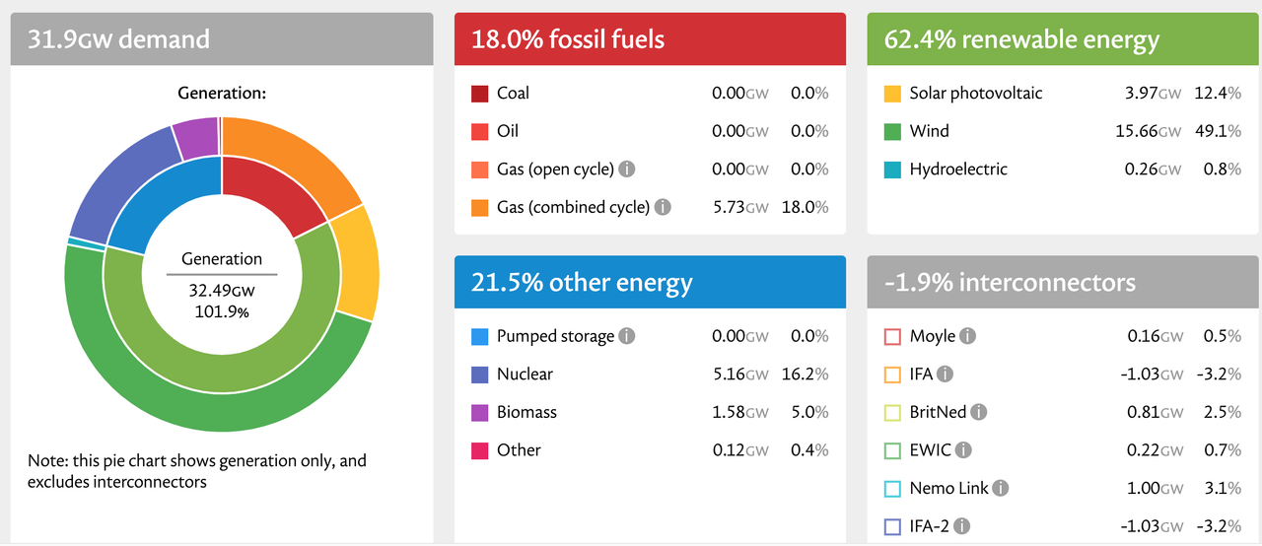
Task: Click the Nemo Link info icon
Action: (1001, 488)
